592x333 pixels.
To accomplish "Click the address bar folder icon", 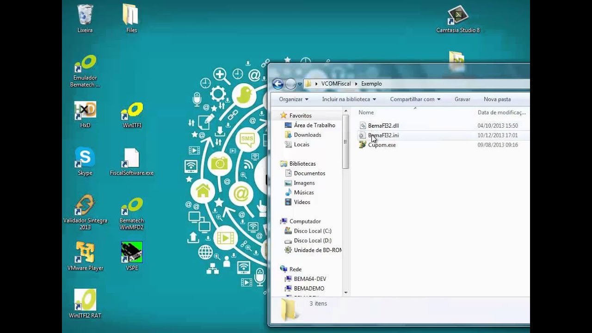I will 308,84.
